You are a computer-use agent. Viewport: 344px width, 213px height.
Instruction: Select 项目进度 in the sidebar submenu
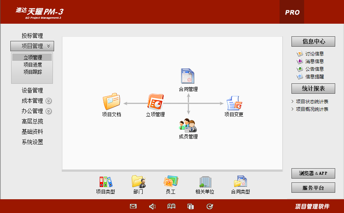[x=33, y=65]
